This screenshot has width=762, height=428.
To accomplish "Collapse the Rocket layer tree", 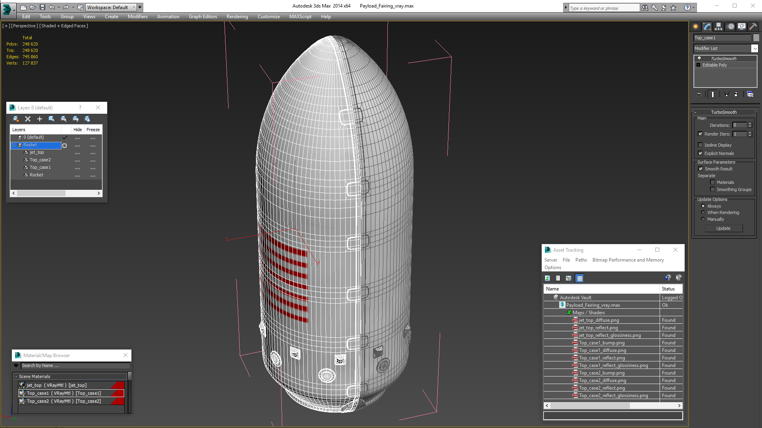I will tap(13, 145).
